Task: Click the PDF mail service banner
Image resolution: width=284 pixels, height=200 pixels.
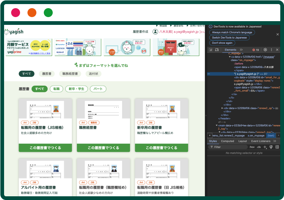Action: tap(127, 47)
